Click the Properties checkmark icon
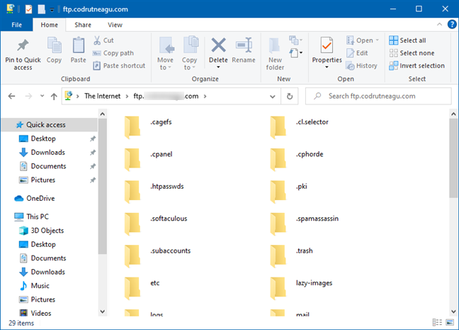Image resolution: width=459 pixels, height=330 pixels. tap(327, 45)
